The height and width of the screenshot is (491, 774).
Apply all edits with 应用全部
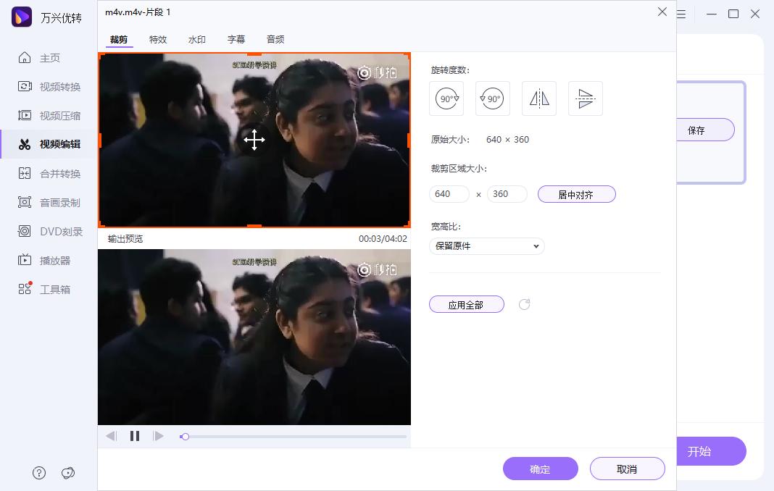click(466, 304)
